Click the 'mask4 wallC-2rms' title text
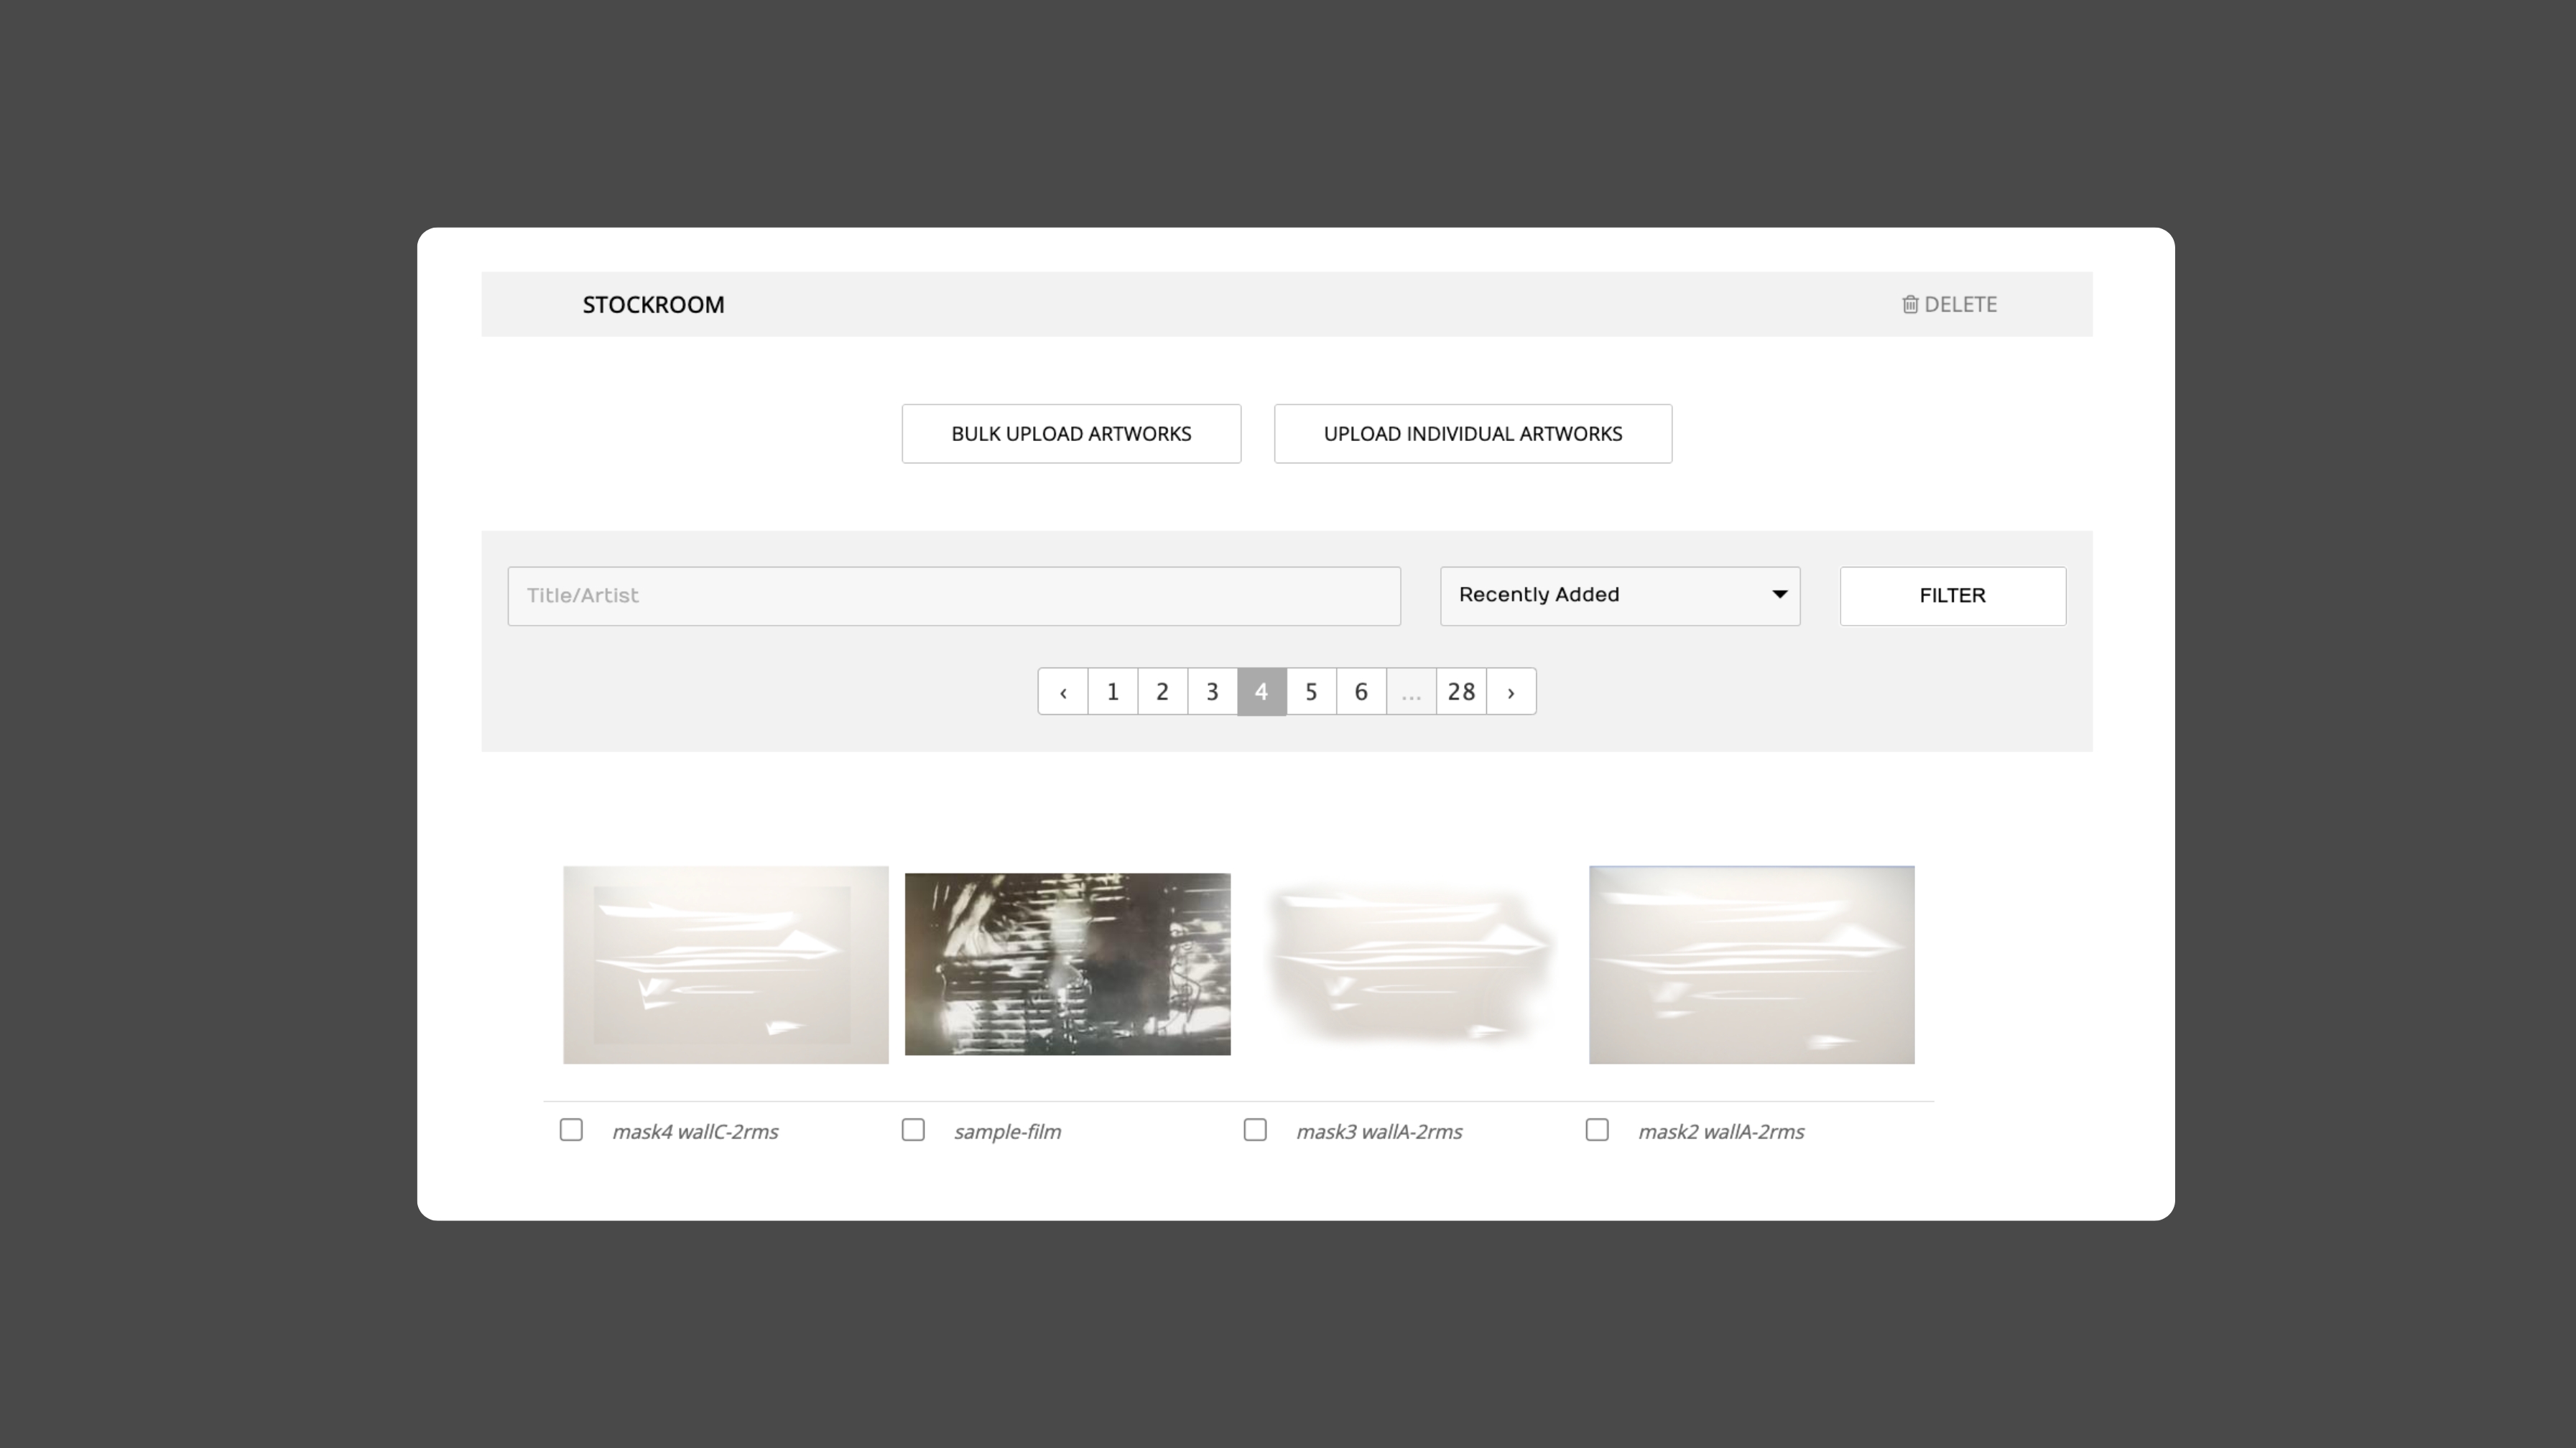The width and height of the screenshot is (2576, 1448). click(x=695, y=1132)
